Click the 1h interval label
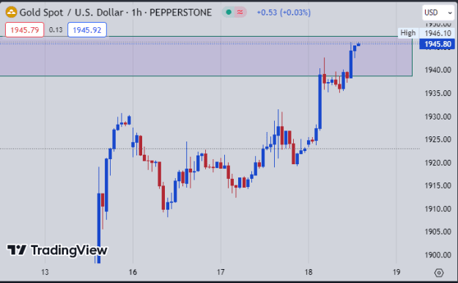Viewport: 458px width, 283px height. (136, 12)
